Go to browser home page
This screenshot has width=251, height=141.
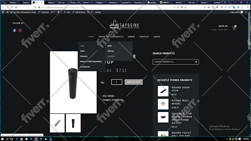click(x=16, y=7)
